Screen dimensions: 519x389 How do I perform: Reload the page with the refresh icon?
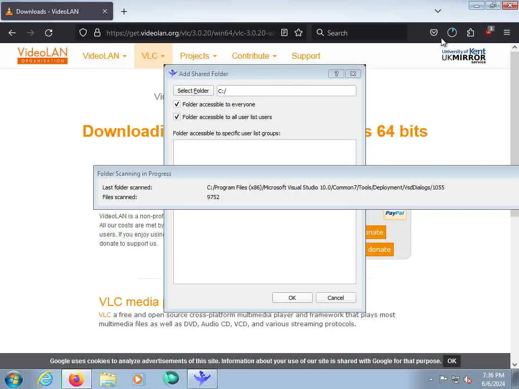coord(49,33)
